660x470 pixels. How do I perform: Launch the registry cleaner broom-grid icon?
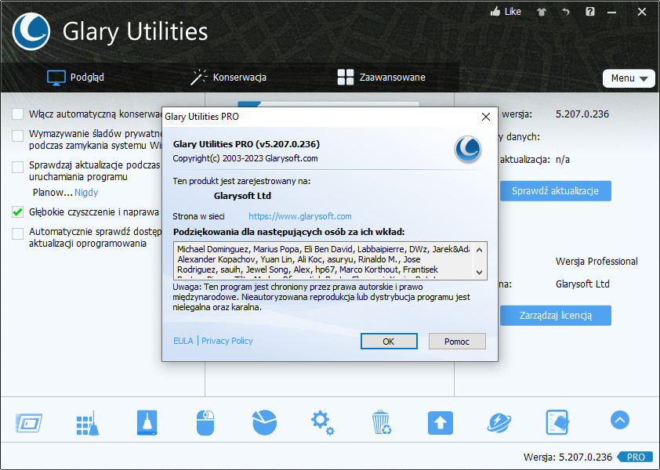(x=88, y=423)
